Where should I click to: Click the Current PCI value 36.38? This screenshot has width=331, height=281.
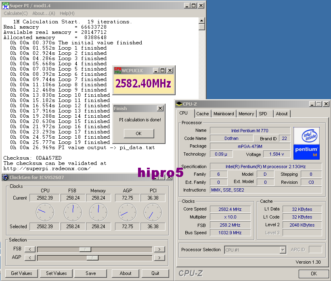153,198
